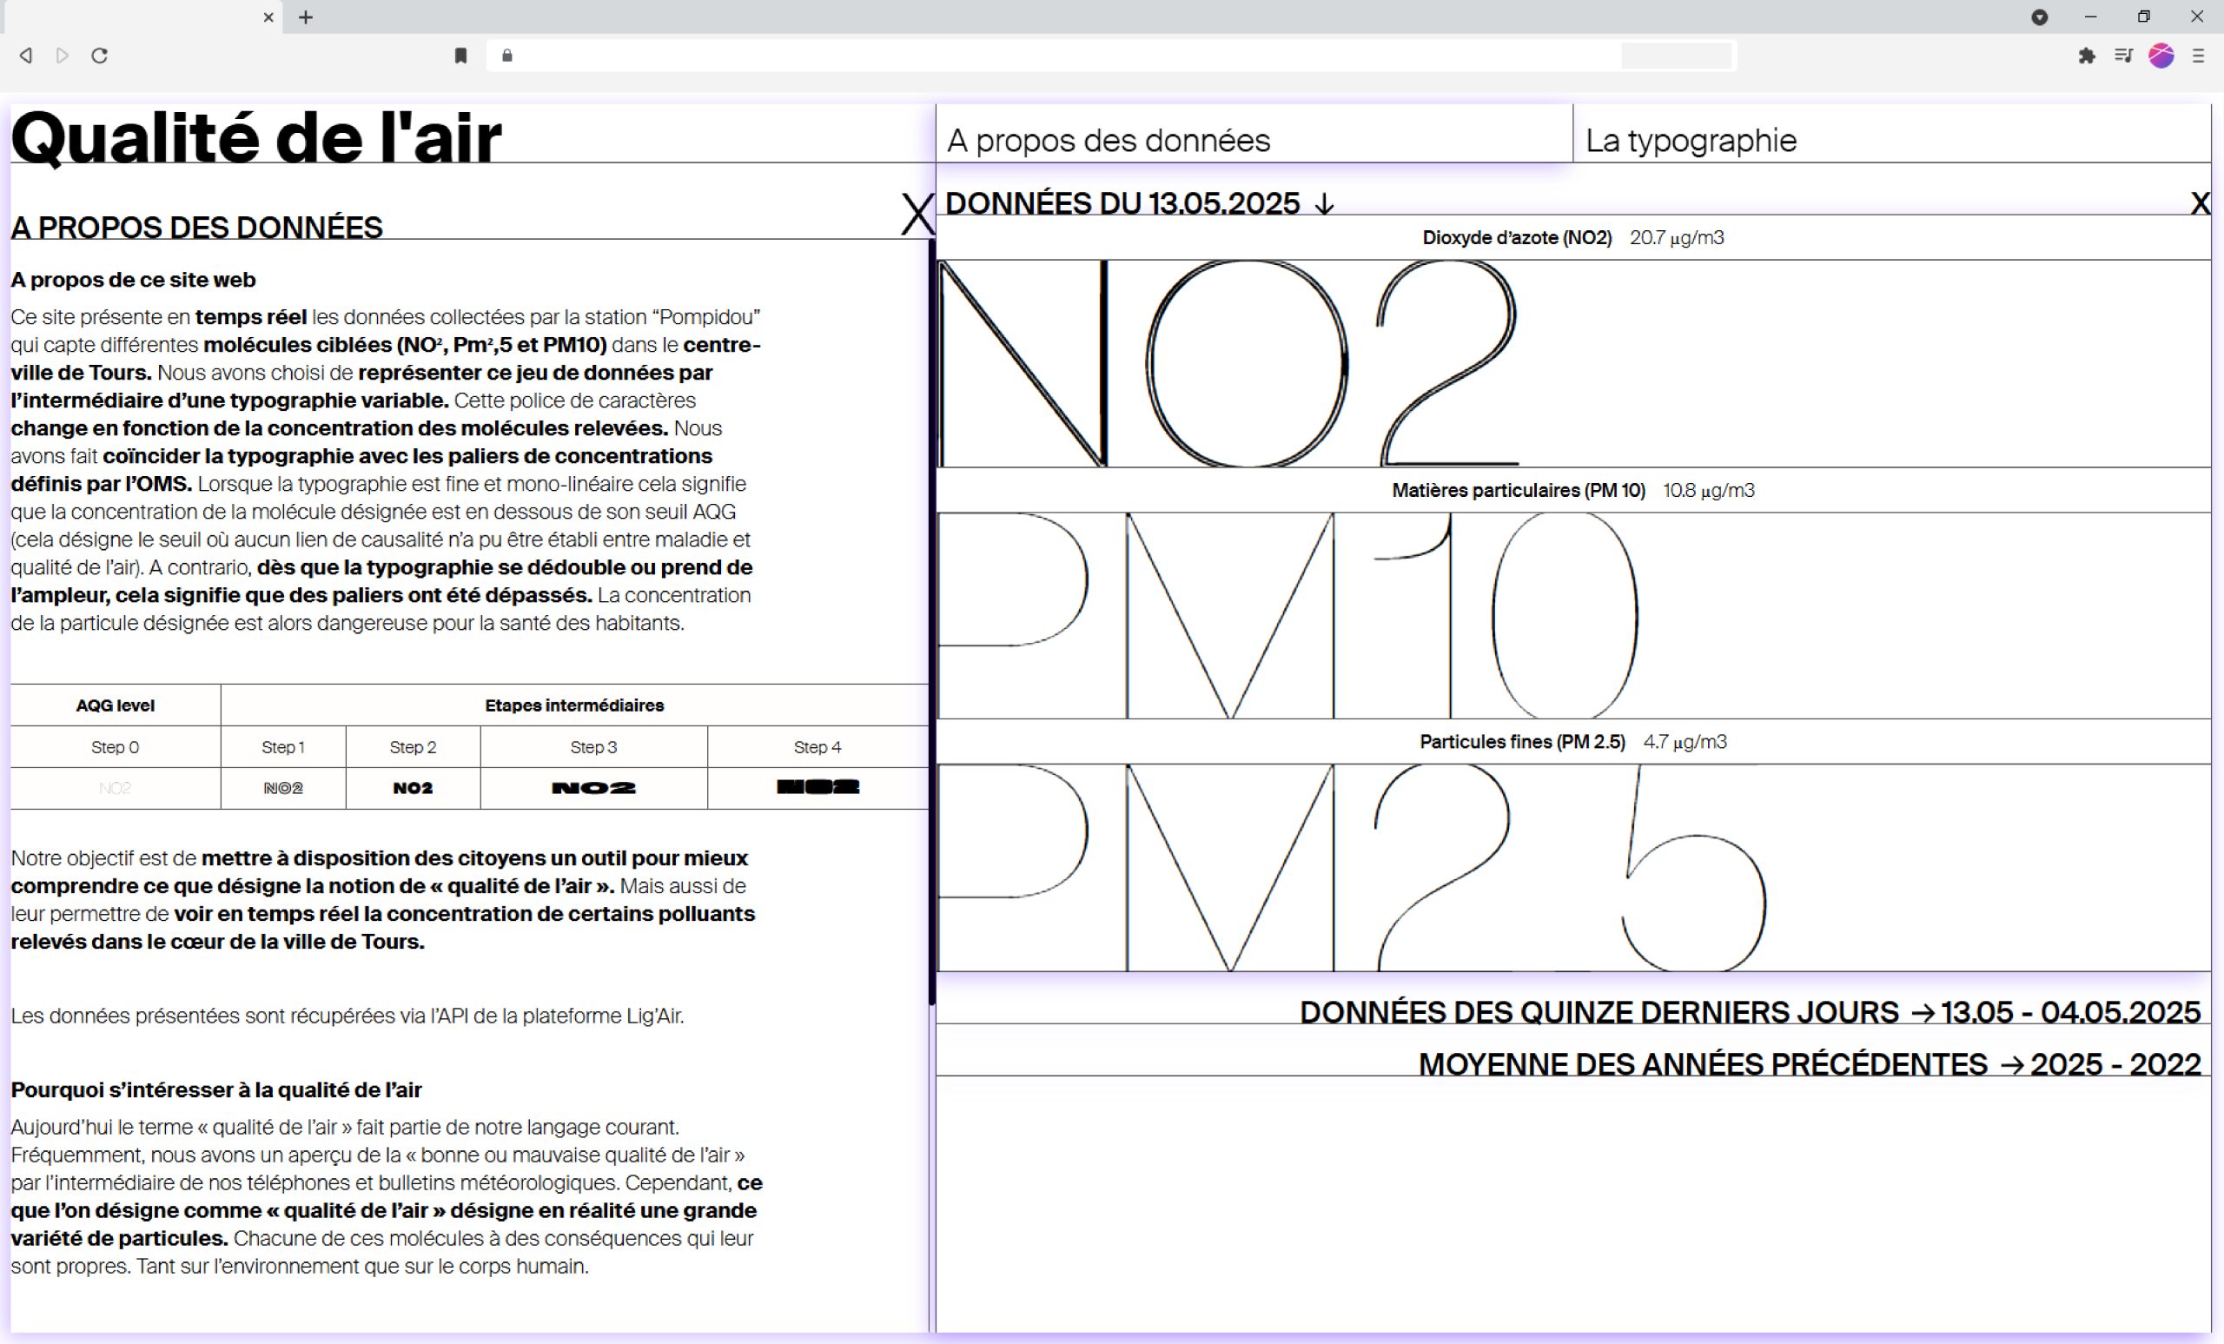The width and height of the screenshot is (2224, 1344).
Task: Click the address bar field
Action: (1110, 56)
